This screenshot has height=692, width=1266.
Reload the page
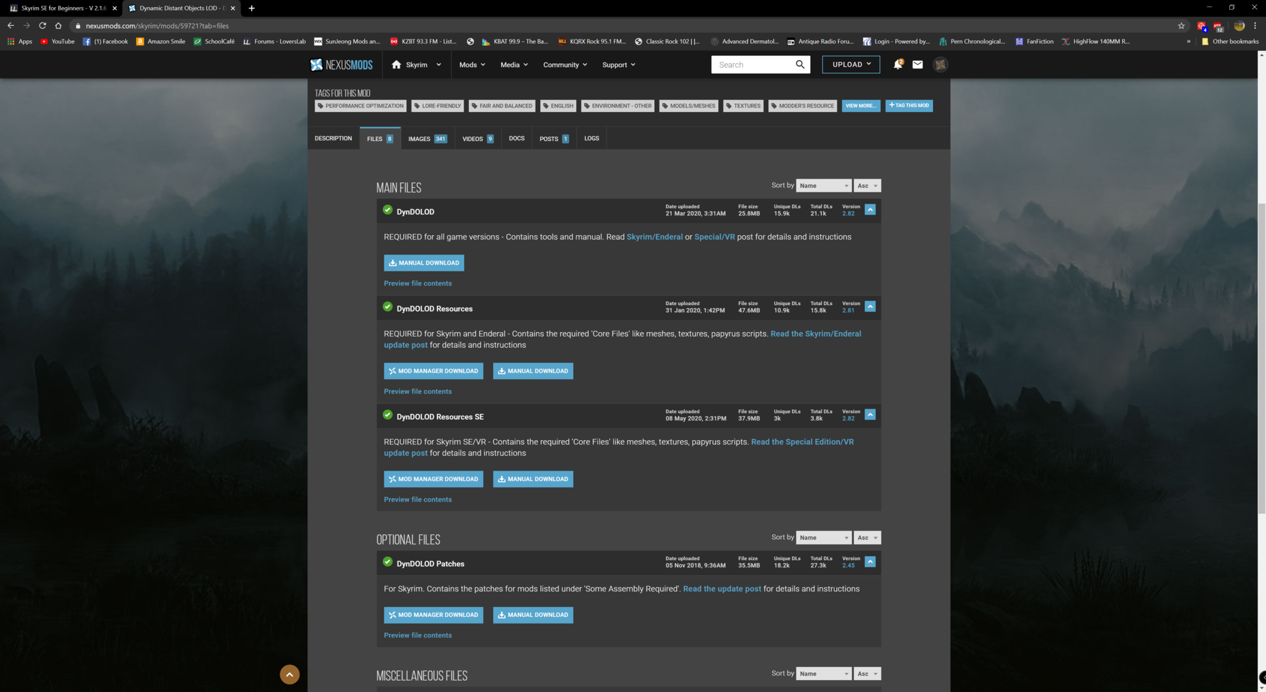[42, 26]
